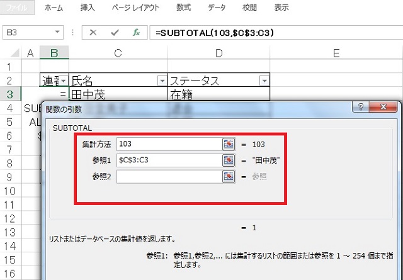Open the Name Box dropdown arrow
The image size is (403, 280).
[57, 32]
